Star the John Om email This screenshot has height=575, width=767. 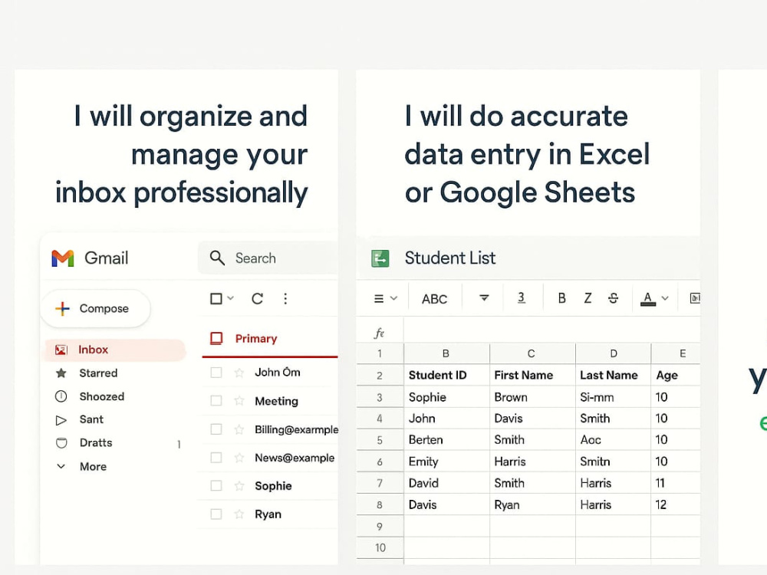239,373
